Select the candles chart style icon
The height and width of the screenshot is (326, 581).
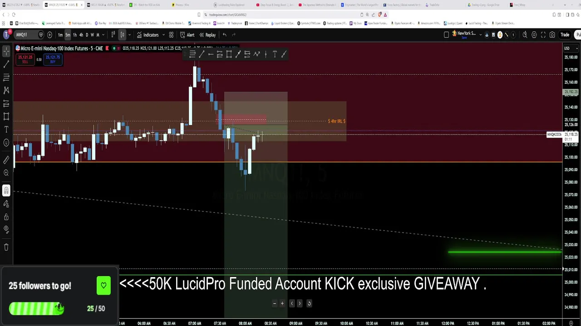pos(122,35)
